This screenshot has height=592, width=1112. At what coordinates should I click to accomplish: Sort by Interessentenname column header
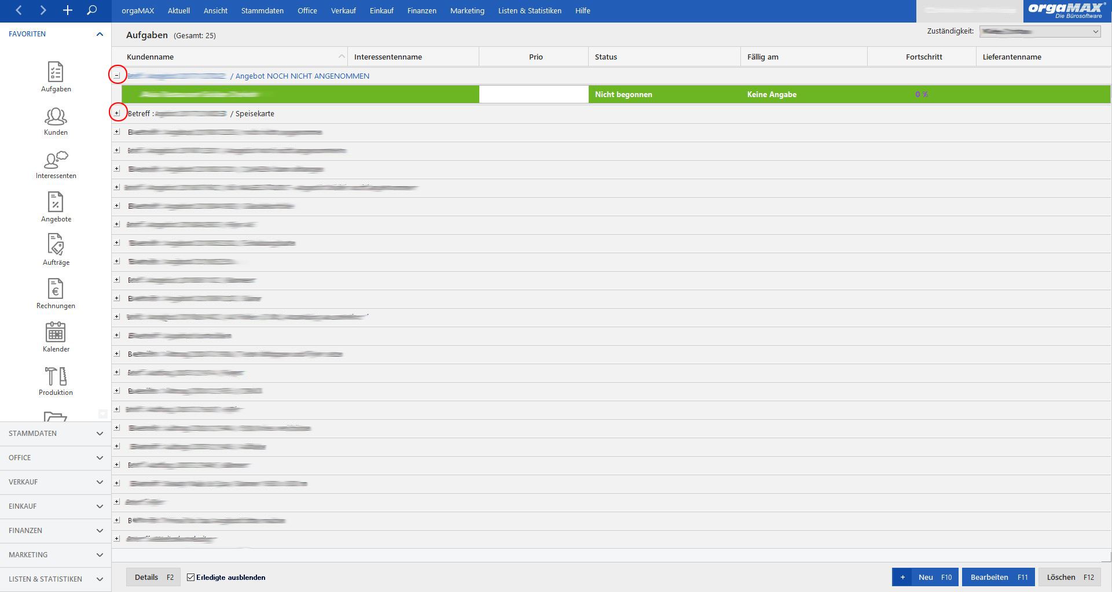413,57
